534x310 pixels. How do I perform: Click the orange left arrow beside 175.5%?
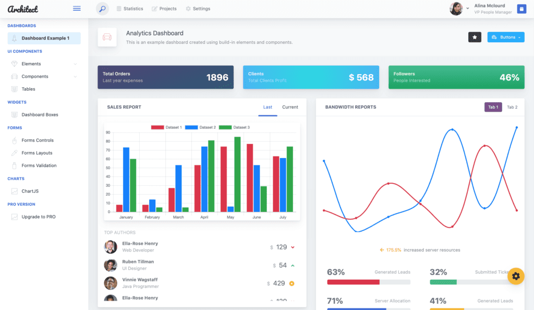382,250
